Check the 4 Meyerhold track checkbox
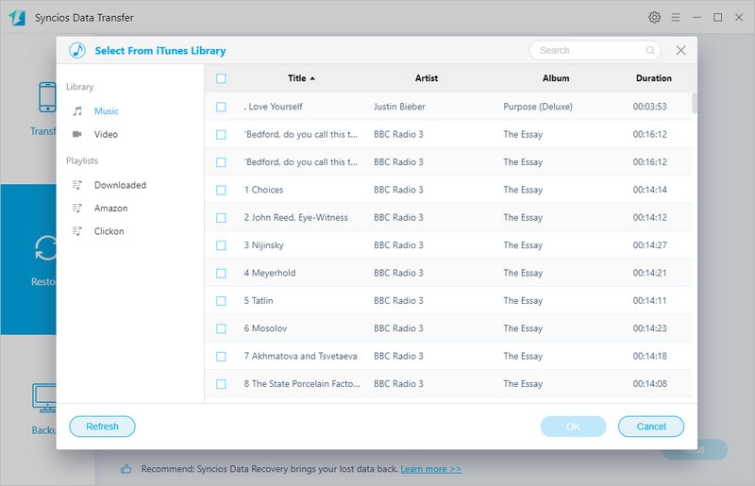The height and width of the screenshot is (486, 755). click(221, 273)
